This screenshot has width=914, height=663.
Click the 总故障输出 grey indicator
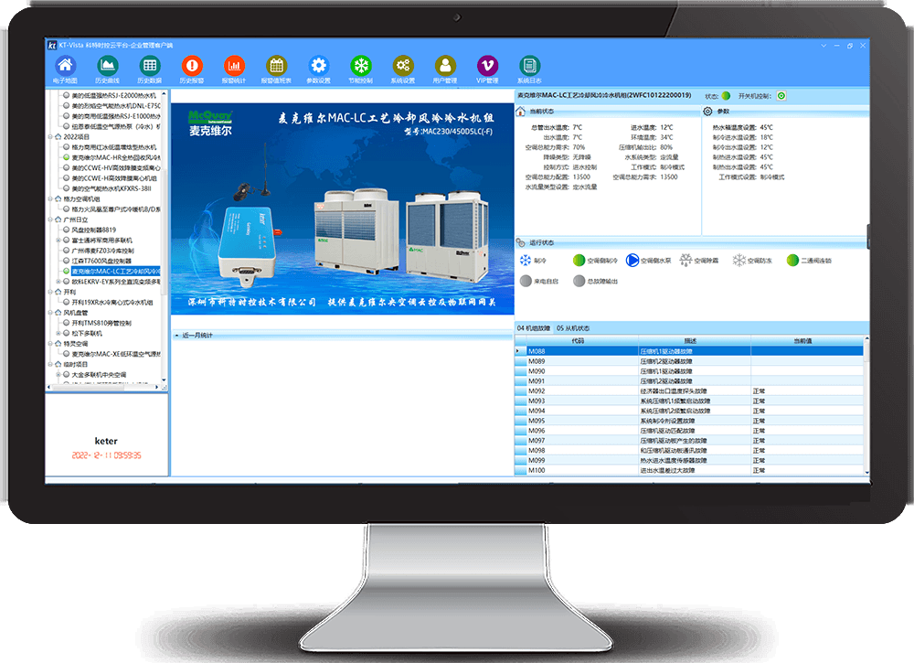click(579, 281)
